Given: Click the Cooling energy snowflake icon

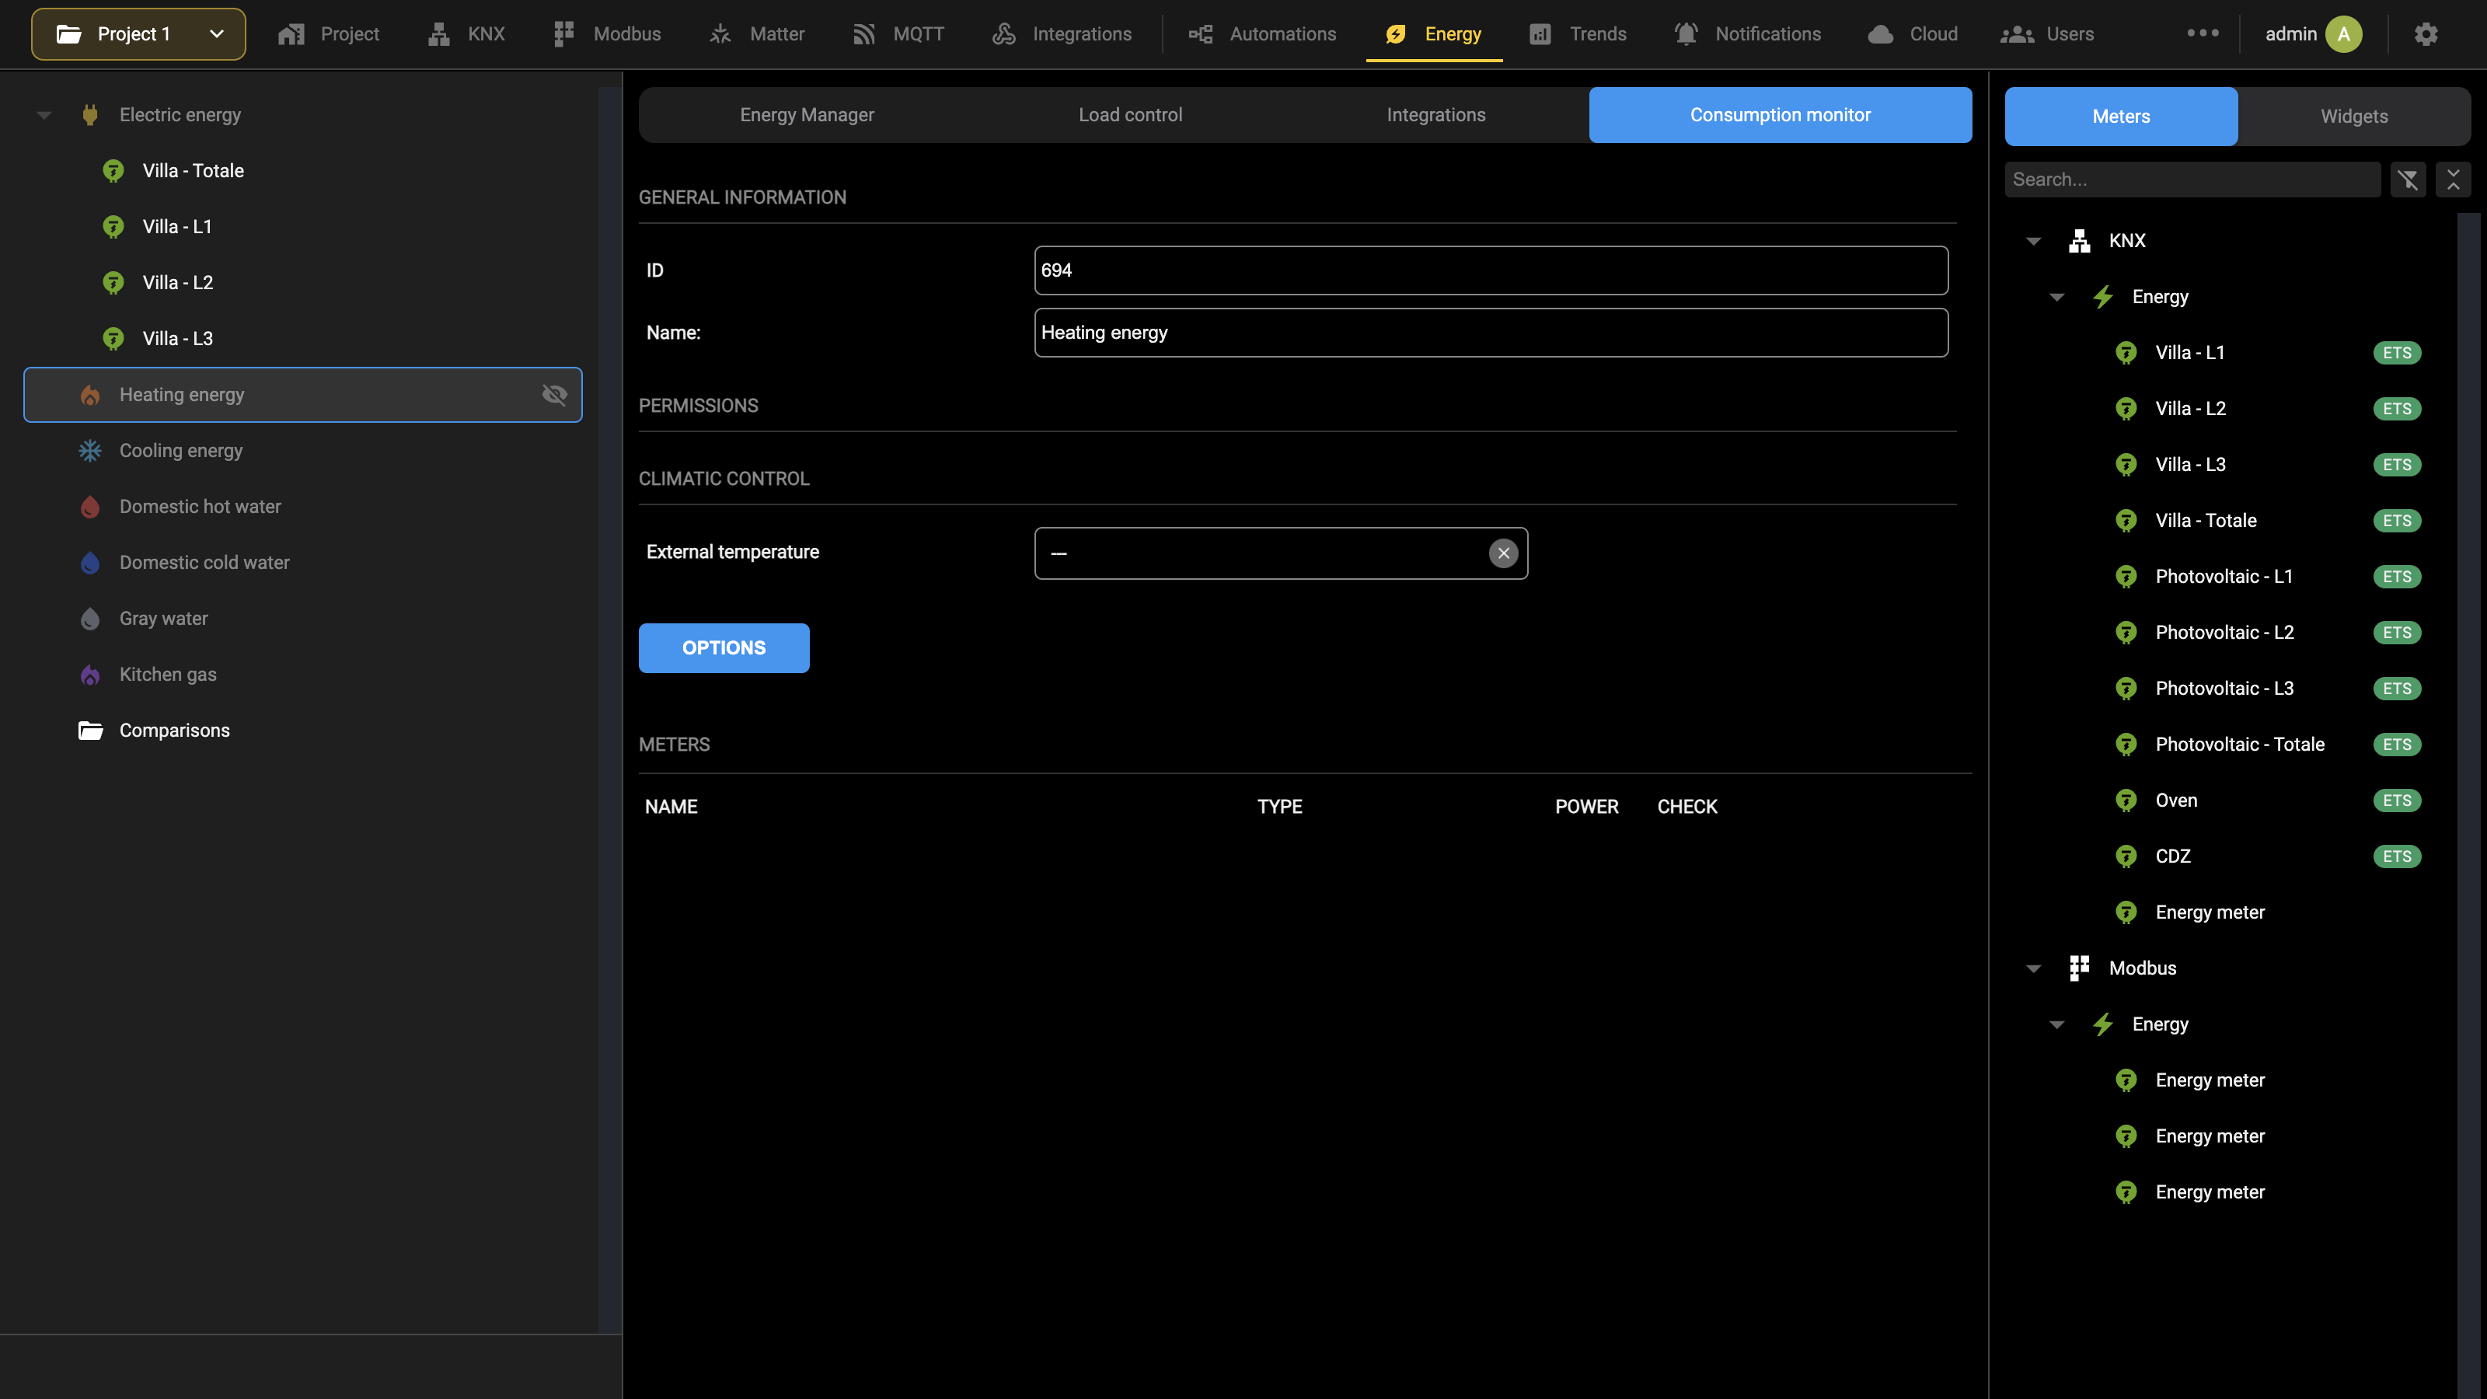Looking at the screenshot, I should pyautogui.click(x=90, y=451).
